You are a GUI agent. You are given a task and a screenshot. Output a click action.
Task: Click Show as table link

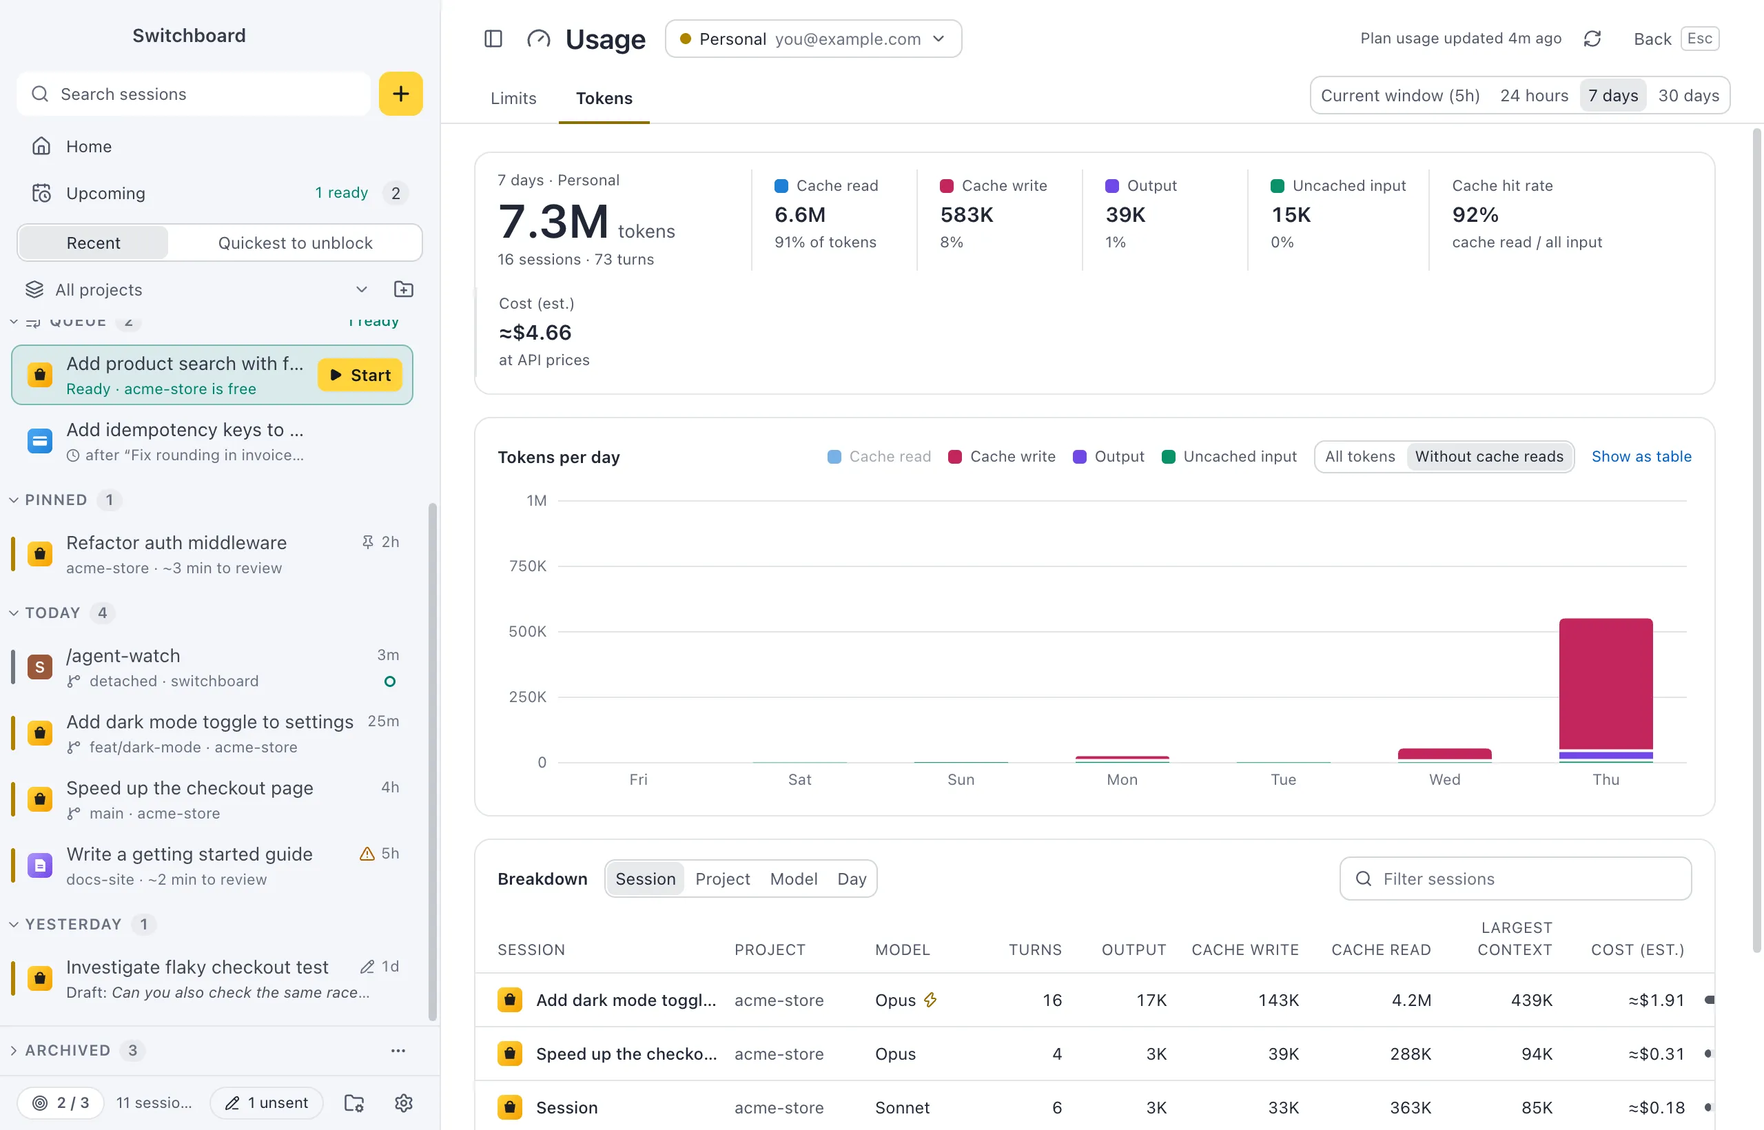(x=1641, y=456)
